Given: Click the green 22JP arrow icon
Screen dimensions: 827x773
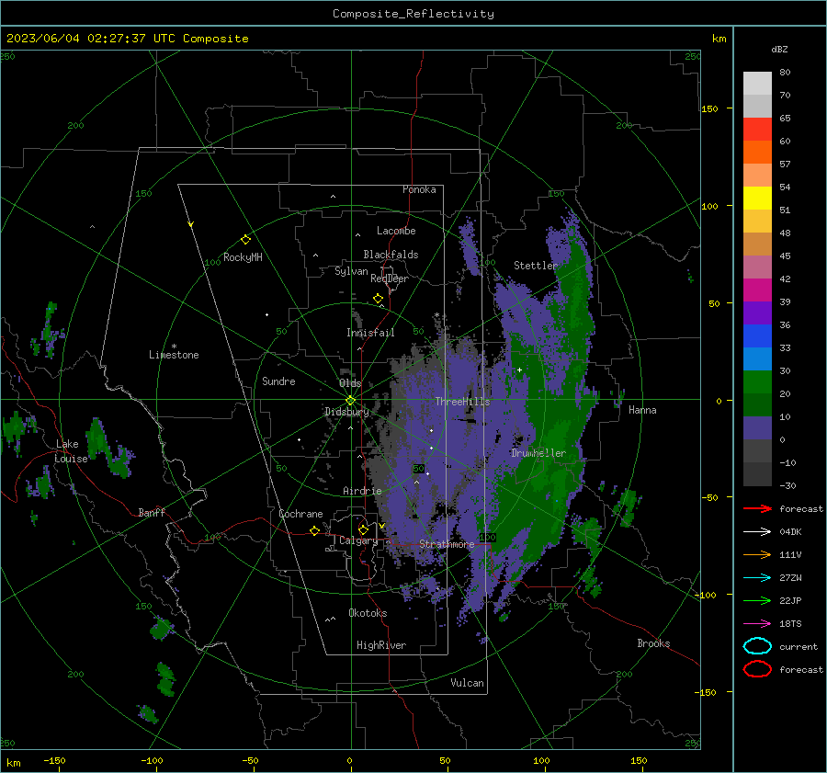Looking at the screenshot, I should [x=757, y=600].
